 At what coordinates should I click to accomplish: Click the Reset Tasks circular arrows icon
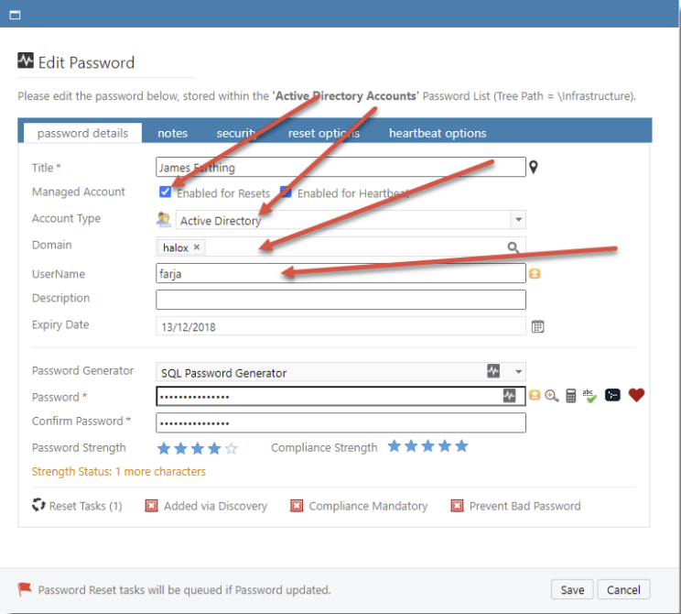click(38, 505)
